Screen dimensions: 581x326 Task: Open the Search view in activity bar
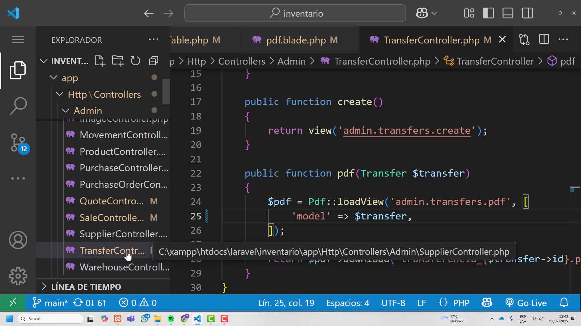(18, 106)
